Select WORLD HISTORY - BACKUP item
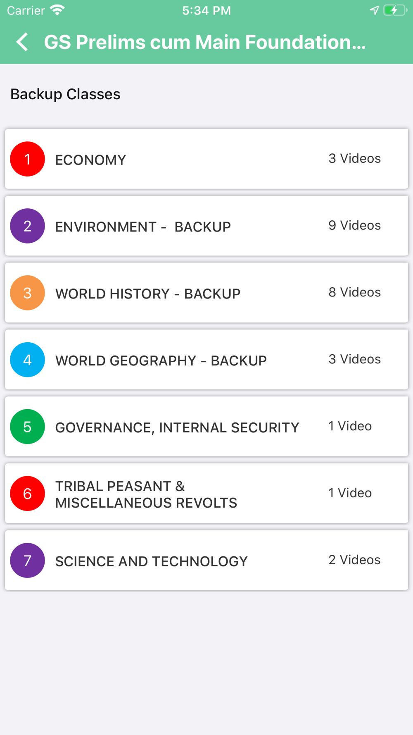Viewport: 413px width, 735px height. click(206, 293)
